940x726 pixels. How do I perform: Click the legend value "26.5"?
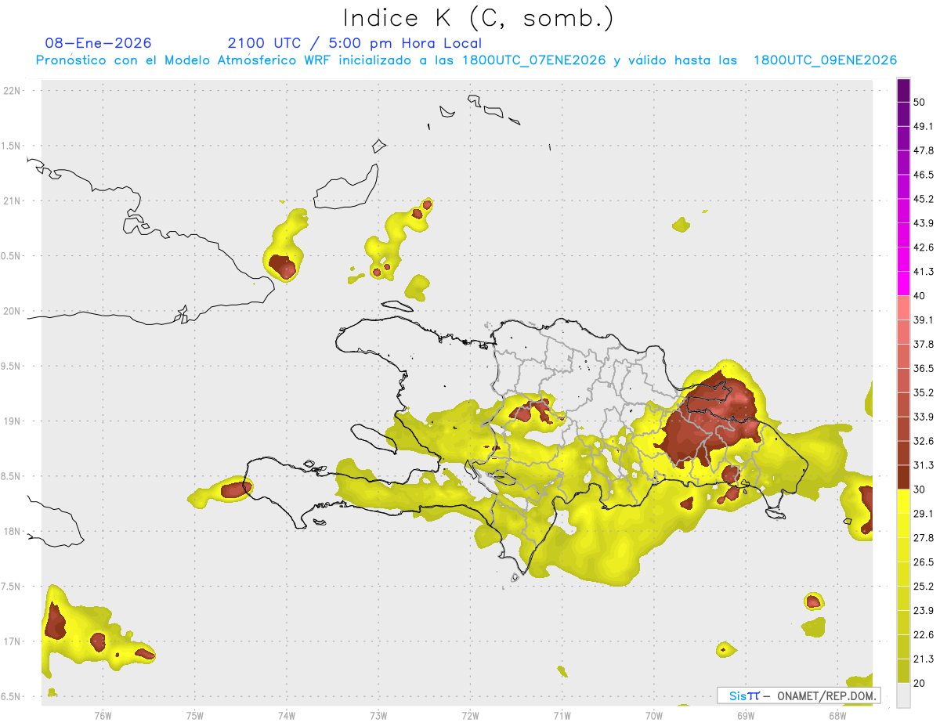pyautogui.click(x=924, y=562)
